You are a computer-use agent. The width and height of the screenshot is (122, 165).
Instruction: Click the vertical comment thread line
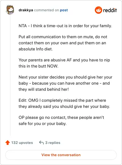(10, 75)
